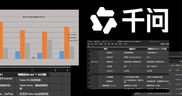Click the Save icon in Excel's title bar

pyautogui.click(x=104, y=41)
